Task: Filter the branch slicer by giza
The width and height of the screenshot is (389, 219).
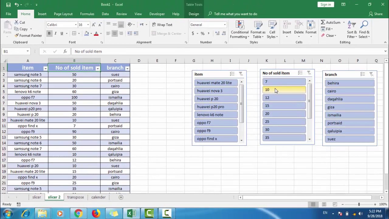Action: (x=349, y=107)
